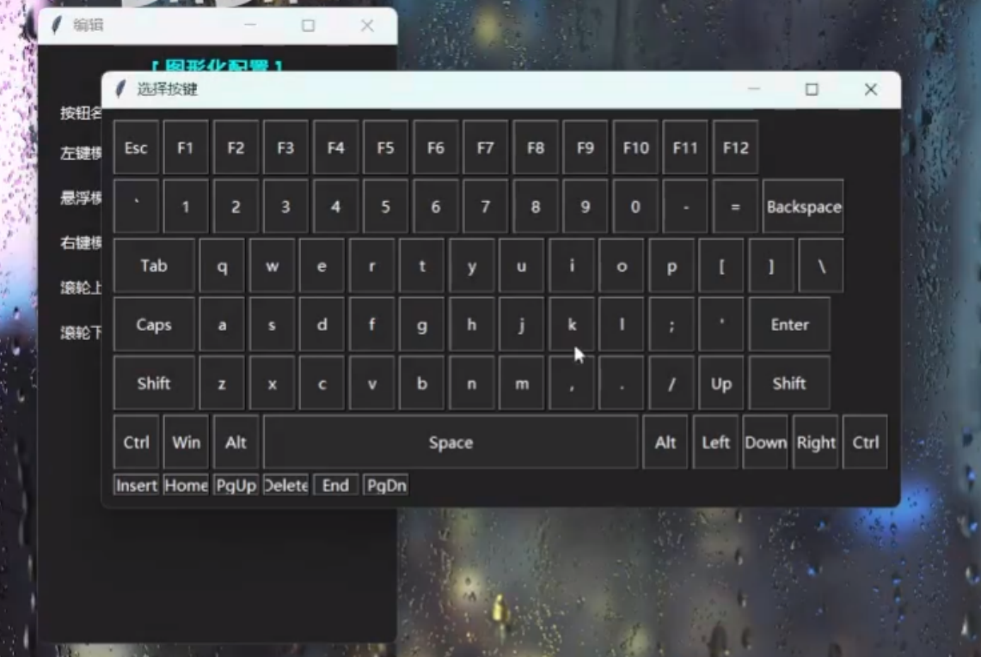Select the PgDn key button

(x=385, y=485)
